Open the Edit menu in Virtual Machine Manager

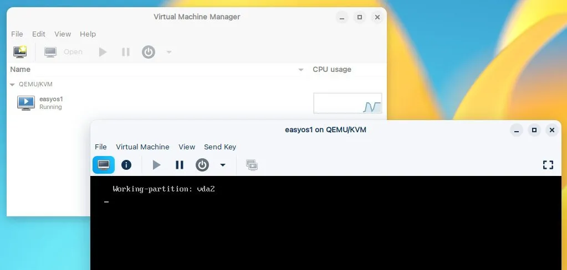(39, 34)
